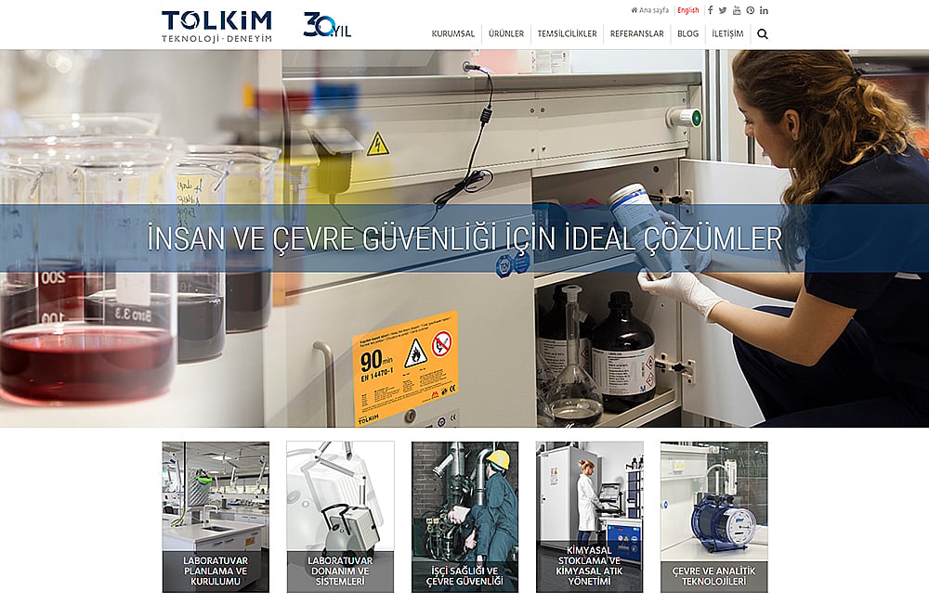The image size is (929, 603).
Task: Switch language to English
Action: tap(687, 10)
